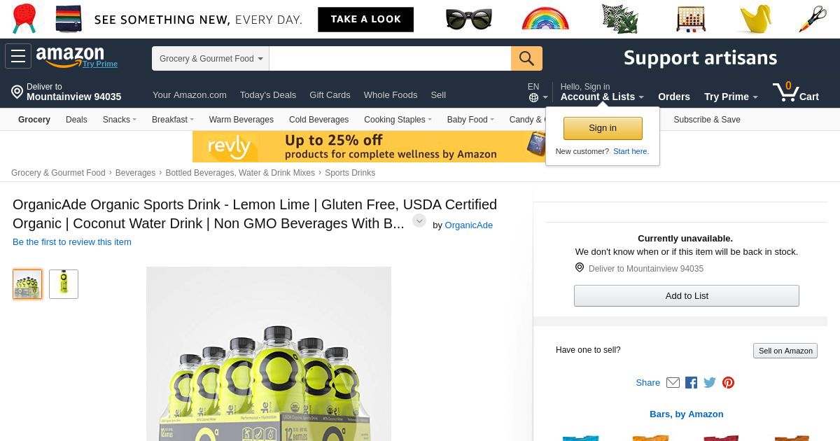The width and height of the screenshot is (840, 441).
Task: Open the Grocery & Gourmet Food search dropdown
Action: tap(211, 59)
